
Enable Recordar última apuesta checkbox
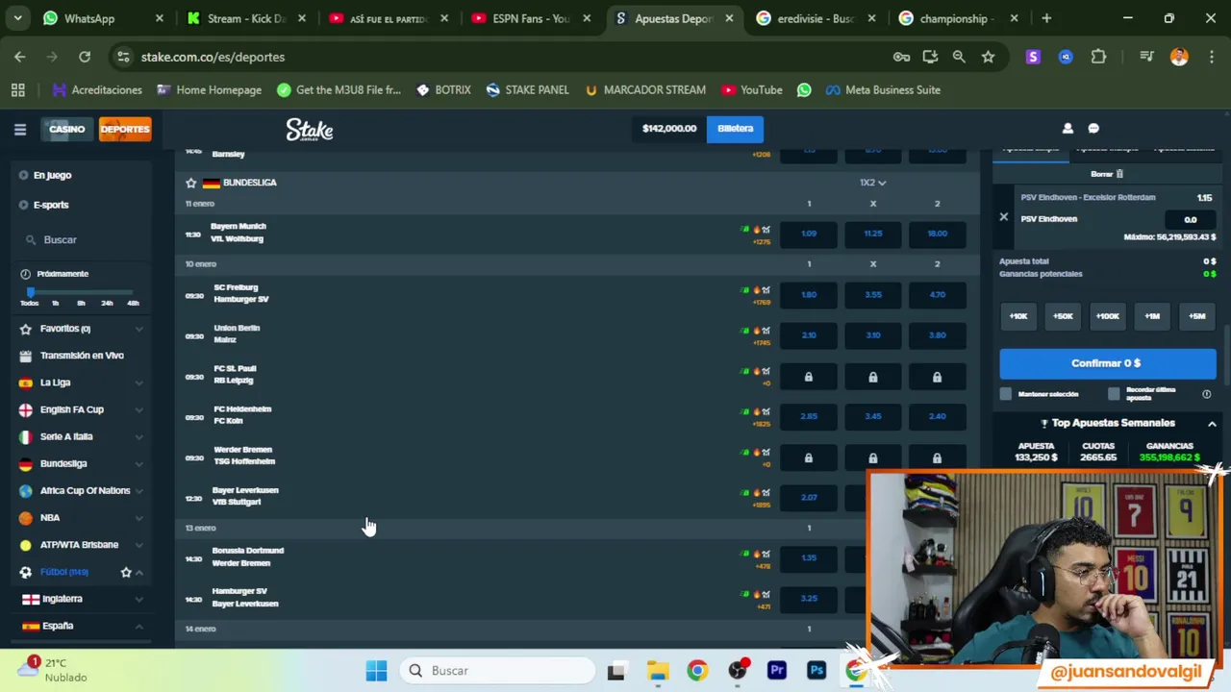pos(1114,394)
